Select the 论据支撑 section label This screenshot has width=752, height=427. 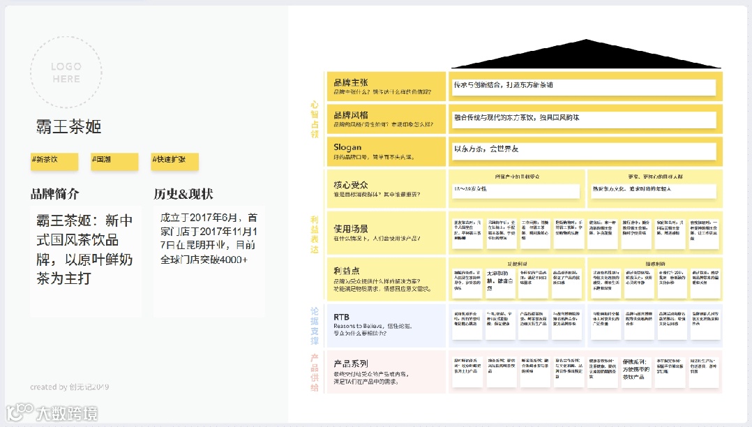click(x=315, y=327)
